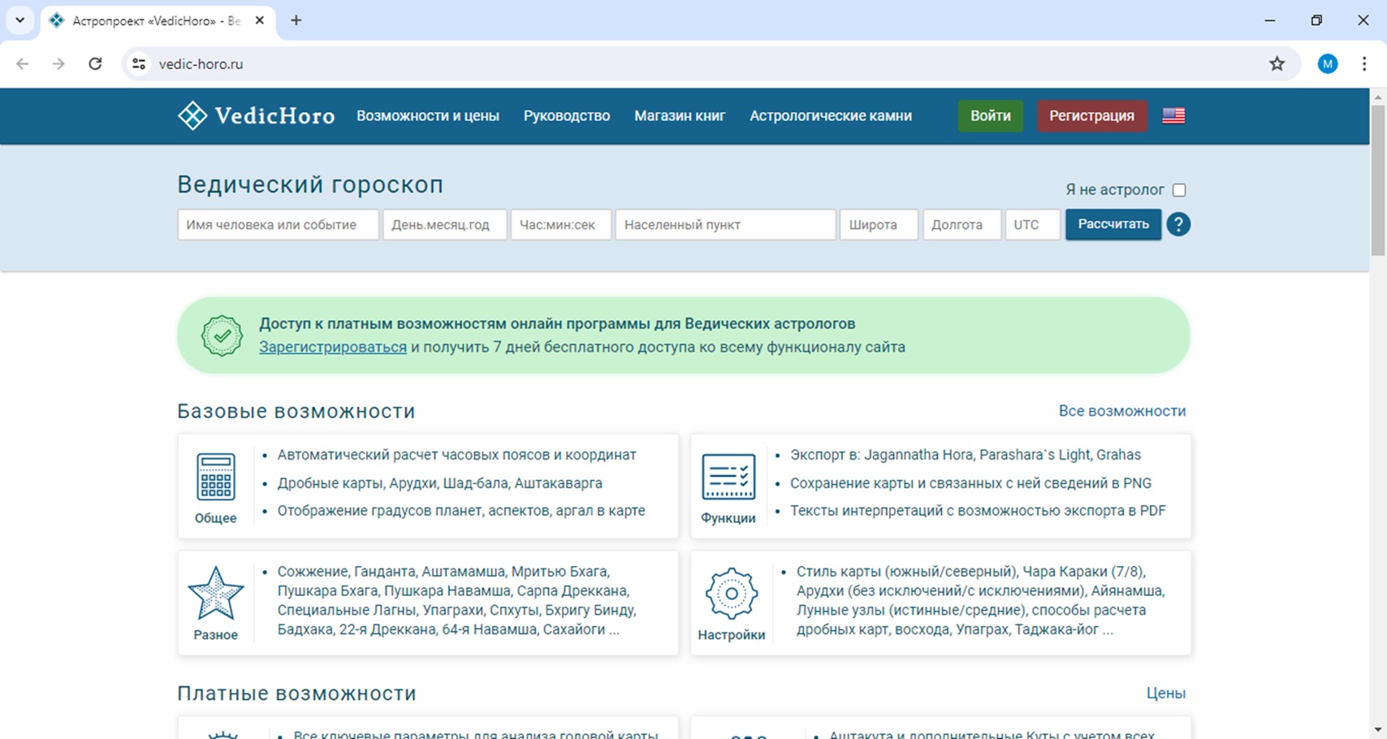Go to the "Магазин книг" menu item
This screenshot has width=1387, height=739.
680,116
